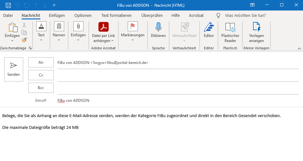This screenshot has width=303, height=161.
Task: Go to previous item with up arrow
Action: pyautogui.click(x=36, y=5)
